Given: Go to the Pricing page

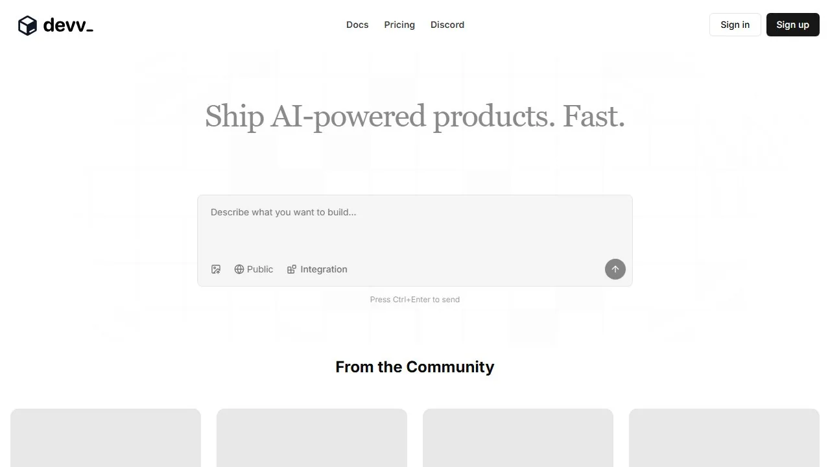Looking at the screenshot, I should (399, 25).
